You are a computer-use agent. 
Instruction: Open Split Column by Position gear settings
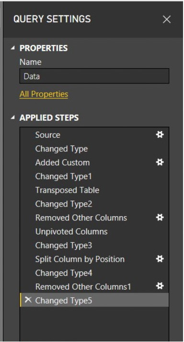(160, 259)
